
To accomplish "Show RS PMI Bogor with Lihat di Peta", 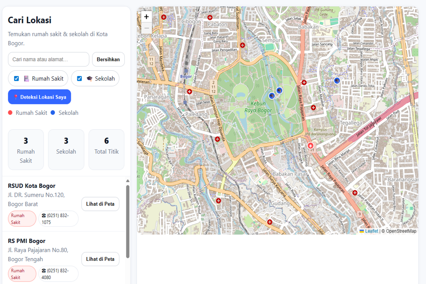I will 100,259.
